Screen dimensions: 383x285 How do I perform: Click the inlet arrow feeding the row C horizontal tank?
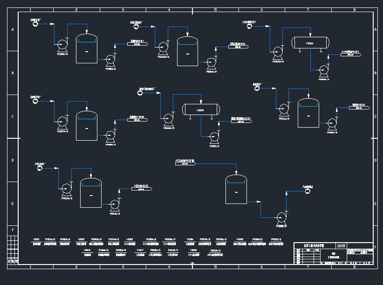click(x=140, y=93)
